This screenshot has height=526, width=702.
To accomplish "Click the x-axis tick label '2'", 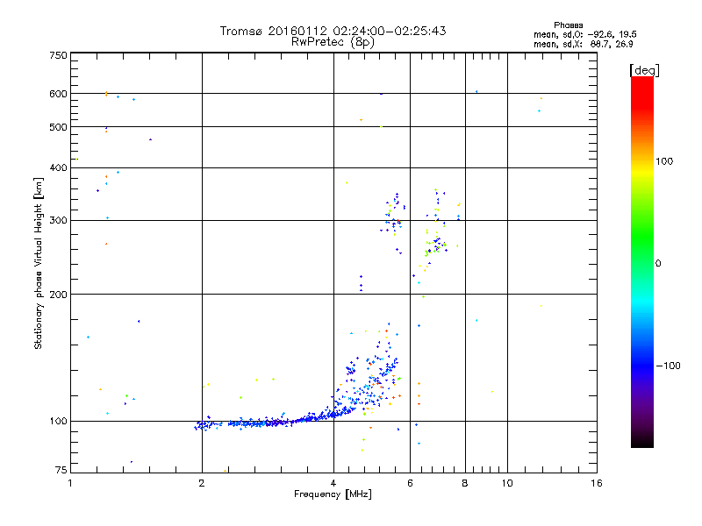I will (x=202, y=483).
